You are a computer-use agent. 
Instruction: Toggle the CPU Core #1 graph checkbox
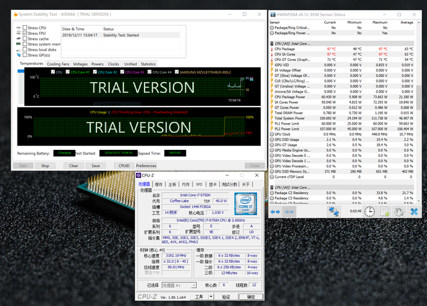coord(67,72)
